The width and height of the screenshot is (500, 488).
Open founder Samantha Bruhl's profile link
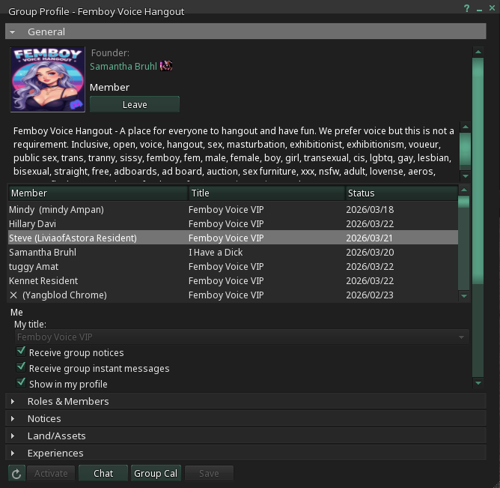click(124, 66)
